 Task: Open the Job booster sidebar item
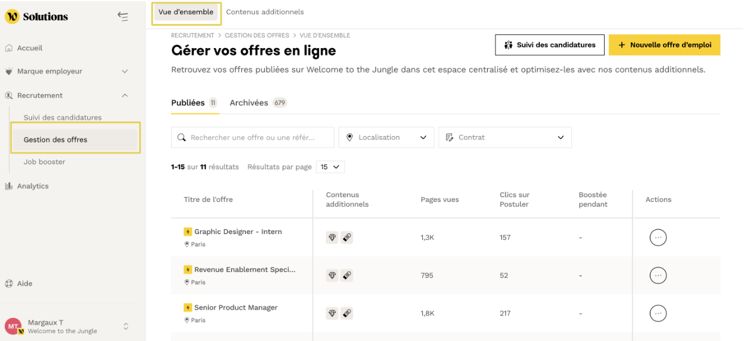click(x=45, y=162)
